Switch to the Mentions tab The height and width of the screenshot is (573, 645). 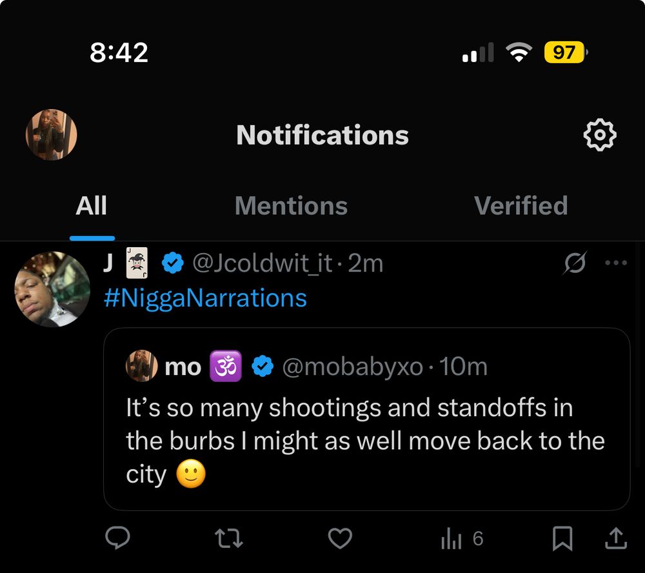292,205
